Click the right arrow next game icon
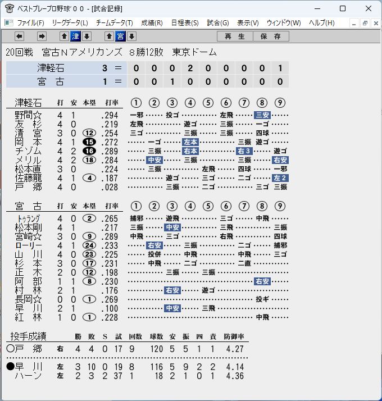Image resolution: width=382 pixels, height=401 pixels. [42, 37]
